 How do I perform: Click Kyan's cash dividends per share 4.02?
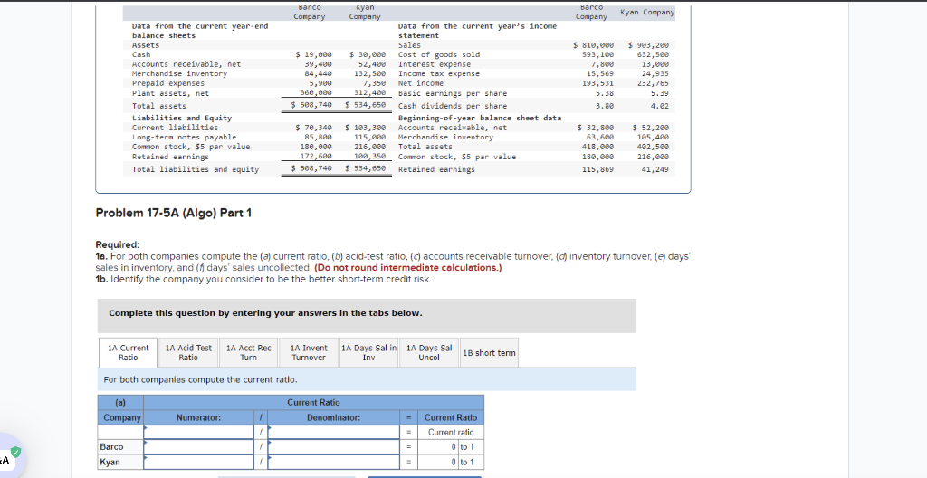pyautogui.click(x=660, y=106)
